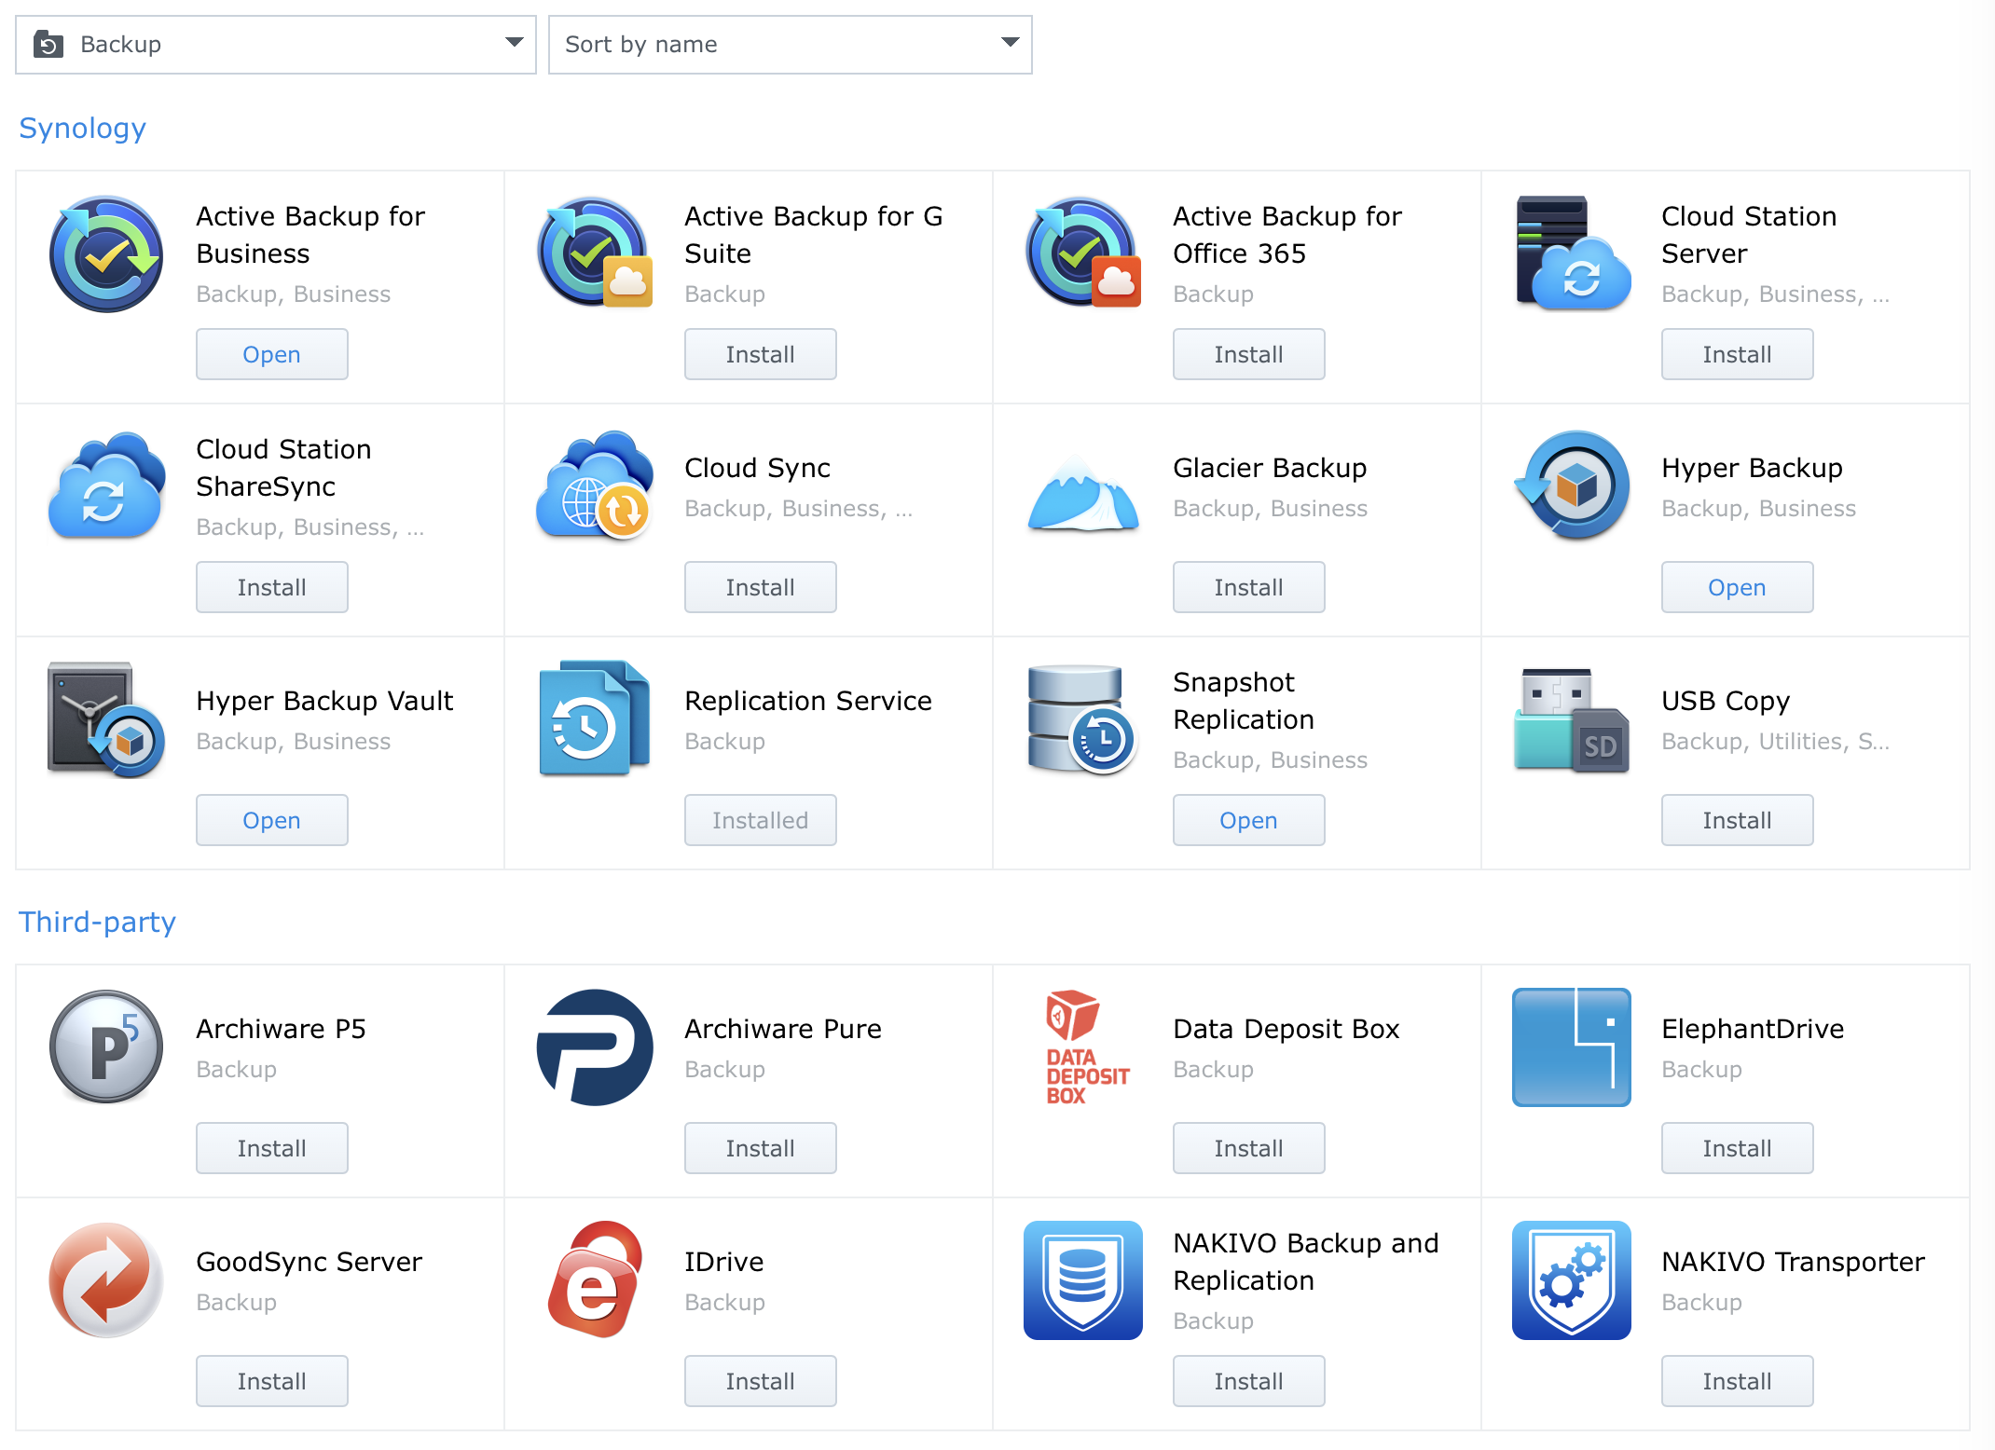Viewport: 1995px width, 1450px height.
Task: Click the ElephantDrive icon
Action: pyautogui.click(x=1572, y=1047)
